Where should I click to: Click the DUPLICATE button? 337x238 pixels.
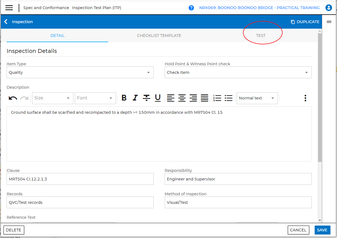click(305, 22)
